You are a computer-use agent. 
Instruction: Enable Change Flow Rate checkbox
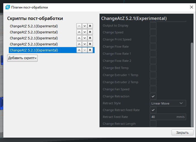coord(153,47)
